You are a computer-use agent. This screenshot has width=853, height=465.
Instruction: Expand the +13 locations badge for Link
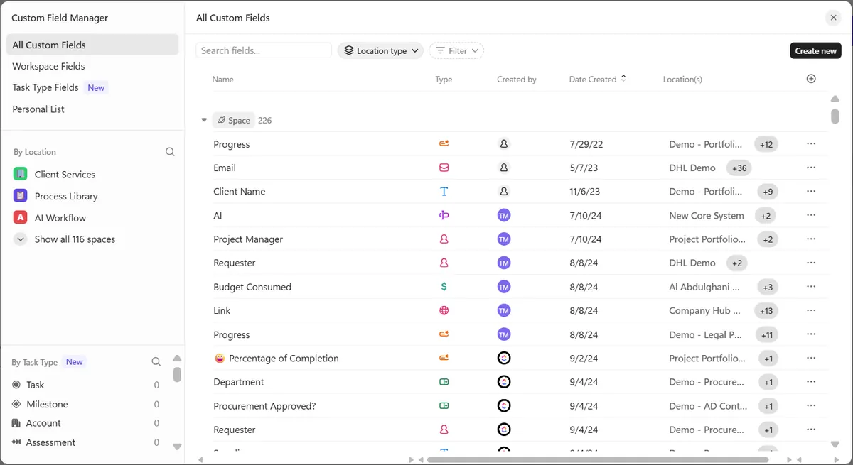pos(766,311)
